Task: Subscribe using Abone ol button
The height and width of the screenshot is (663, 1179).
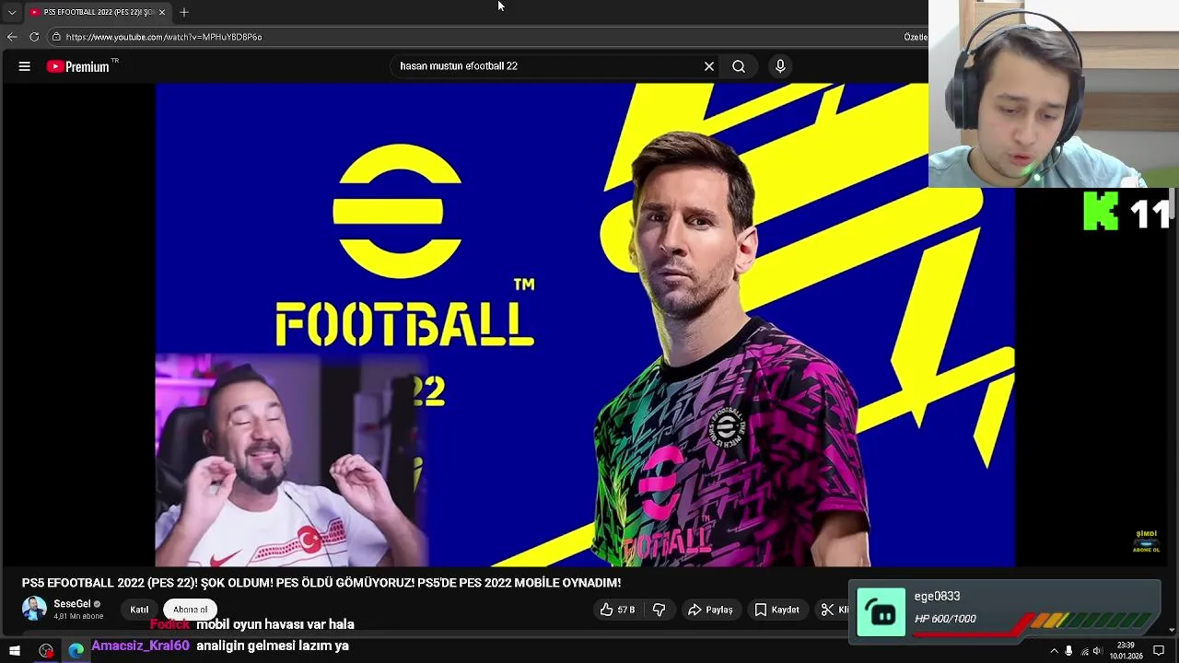Action: point(190,610)
